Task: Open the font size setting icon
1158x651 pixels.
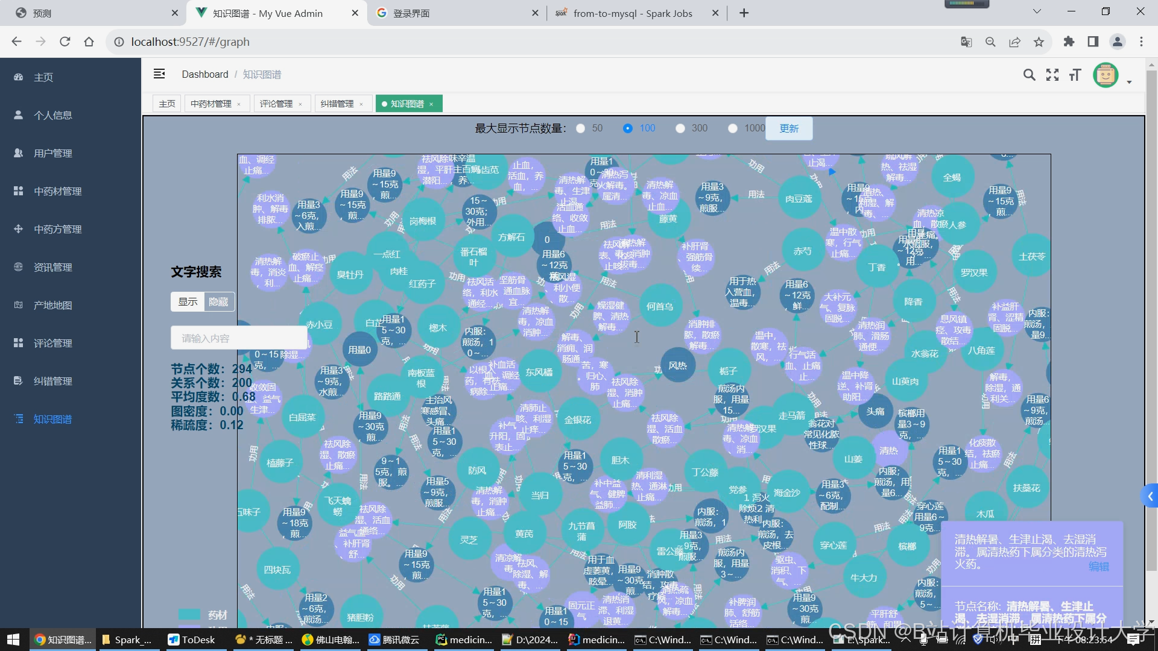Action: (x=1075, y=75)
